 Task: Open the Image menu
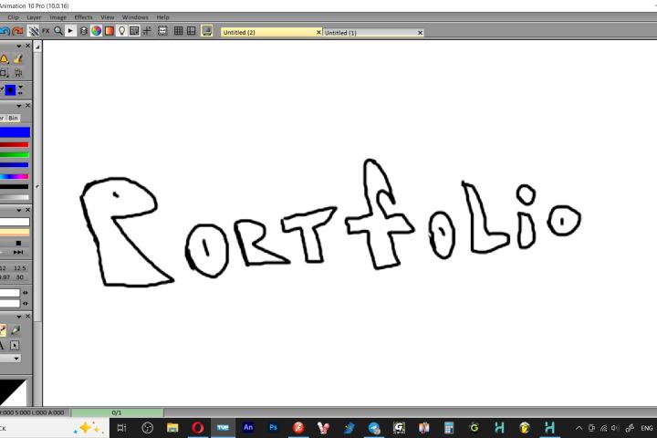pos(57,17)
